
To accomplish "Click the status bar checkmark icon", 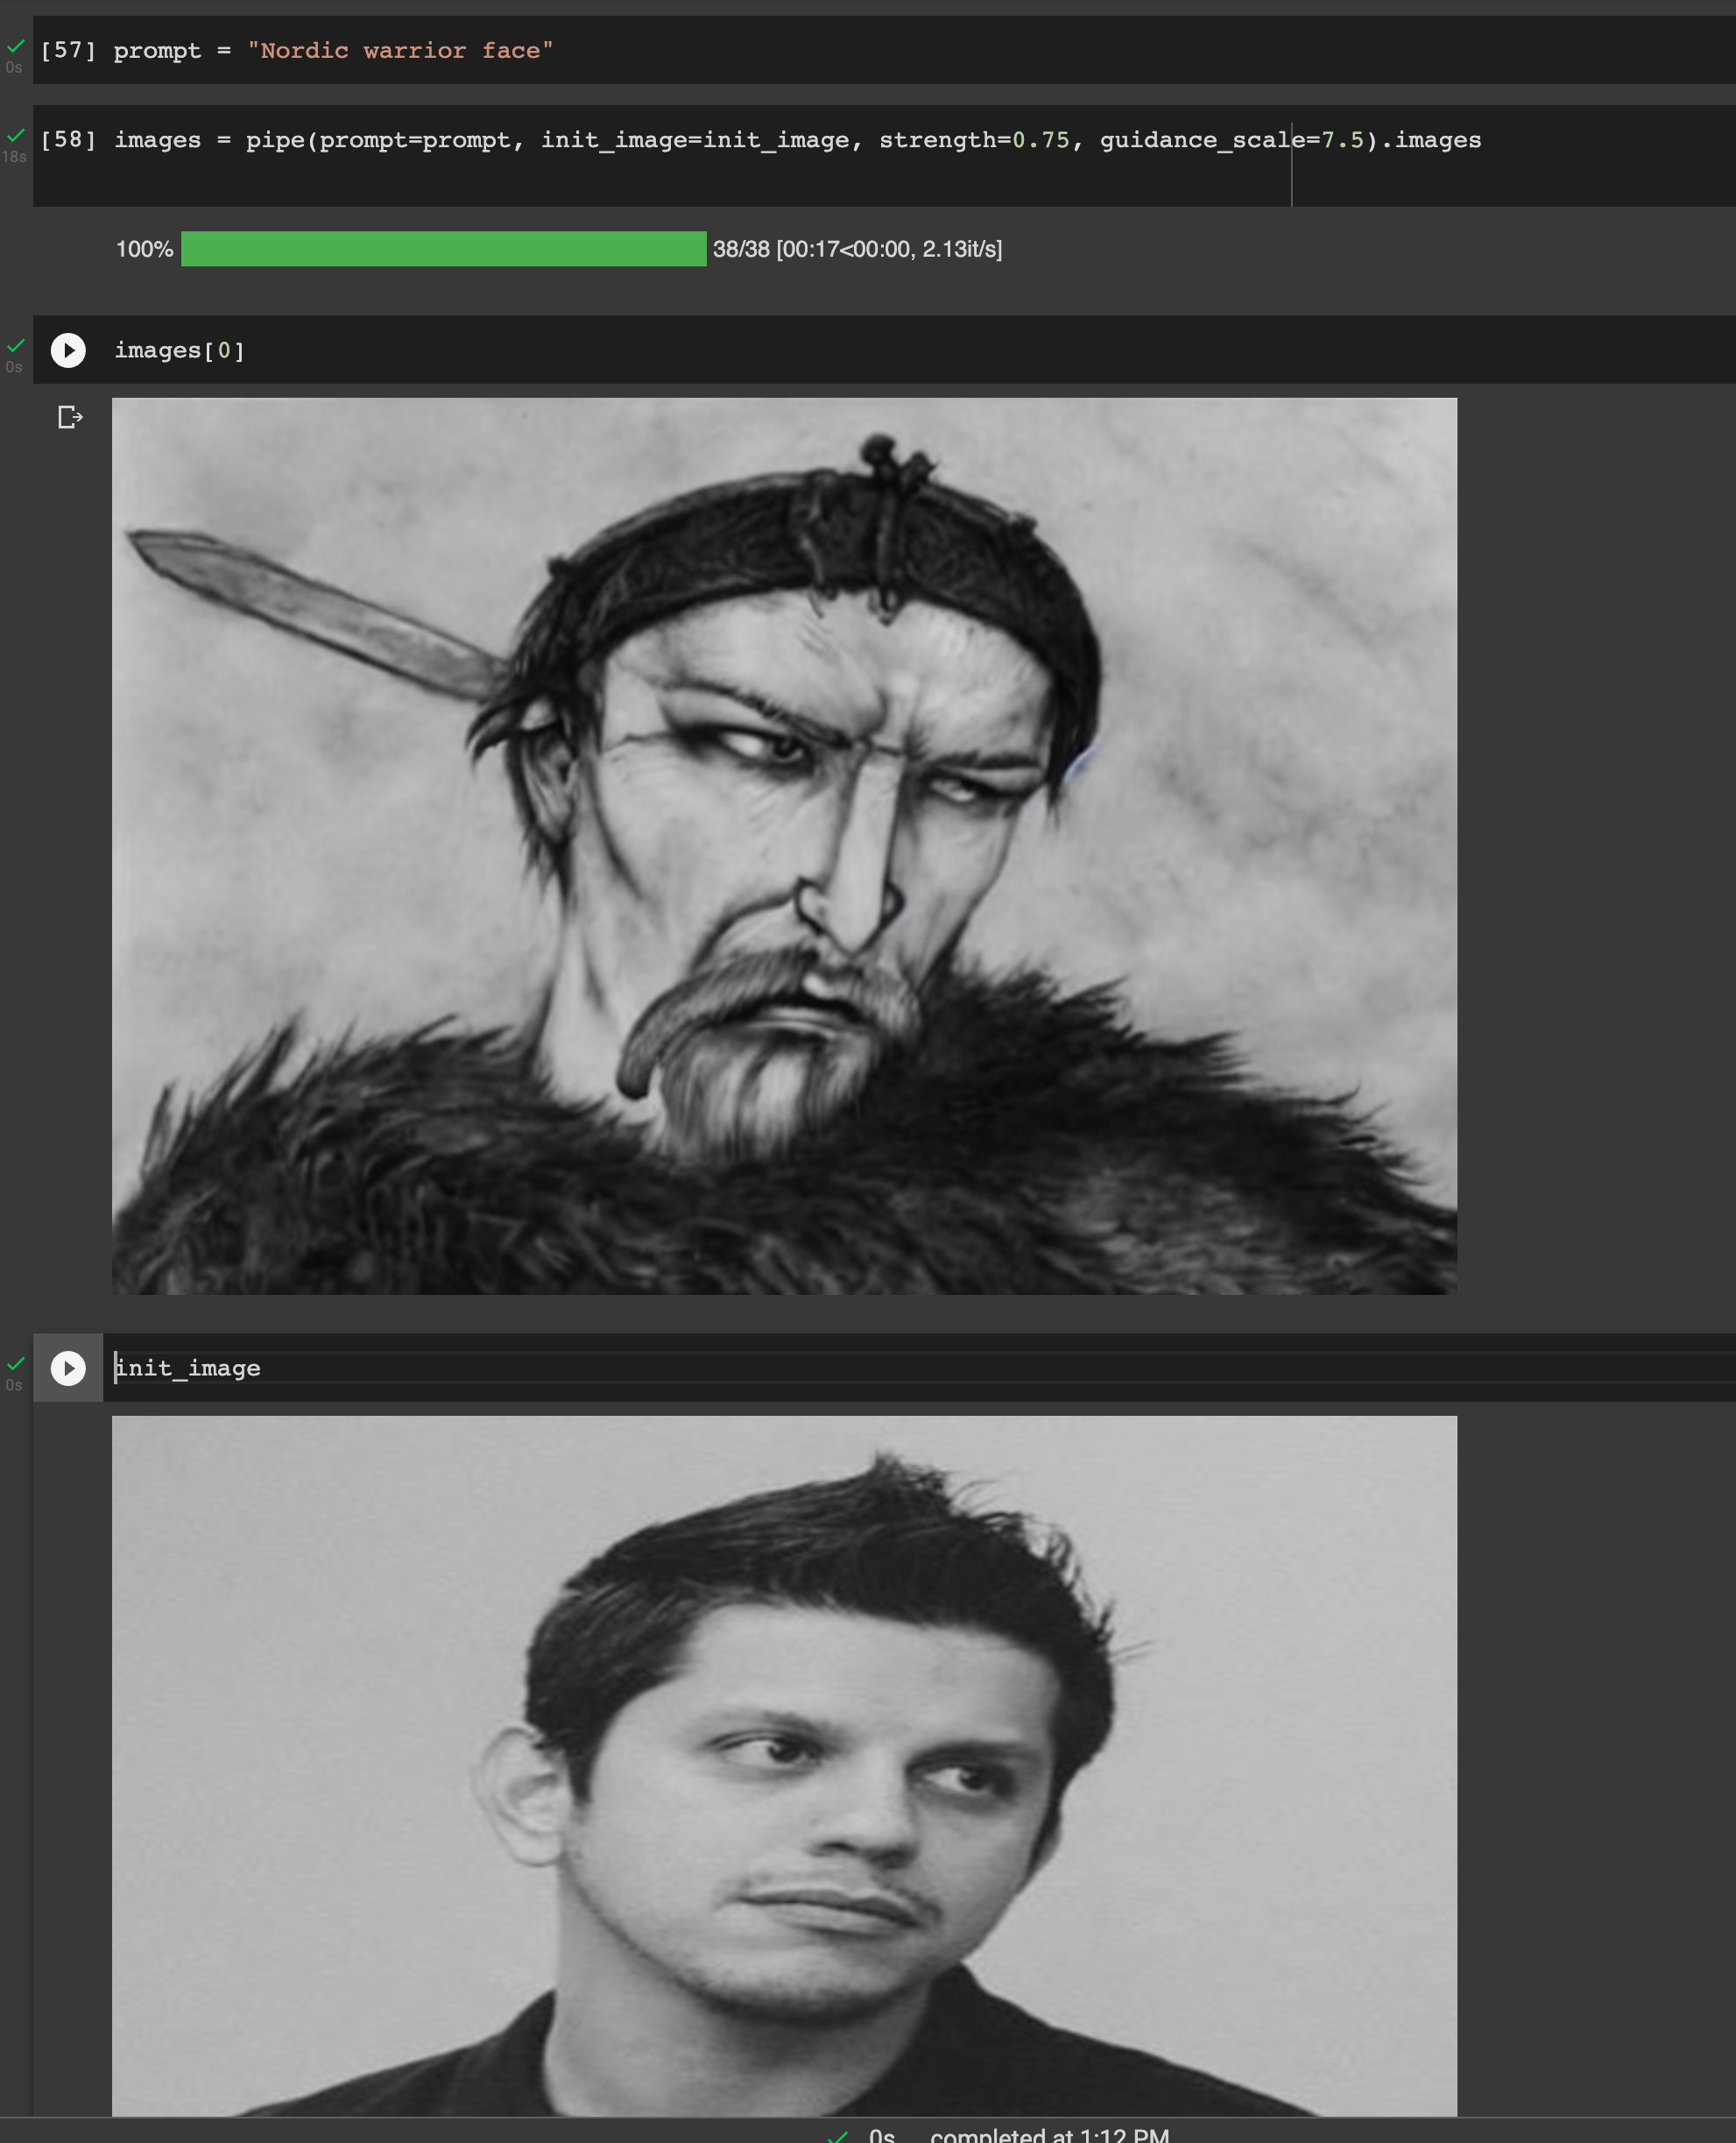I will point(838,2135).
